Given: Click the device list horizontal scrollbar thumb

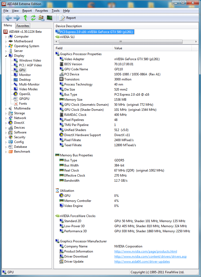Looking at the screenshot, I should click(x=120, y=42).
